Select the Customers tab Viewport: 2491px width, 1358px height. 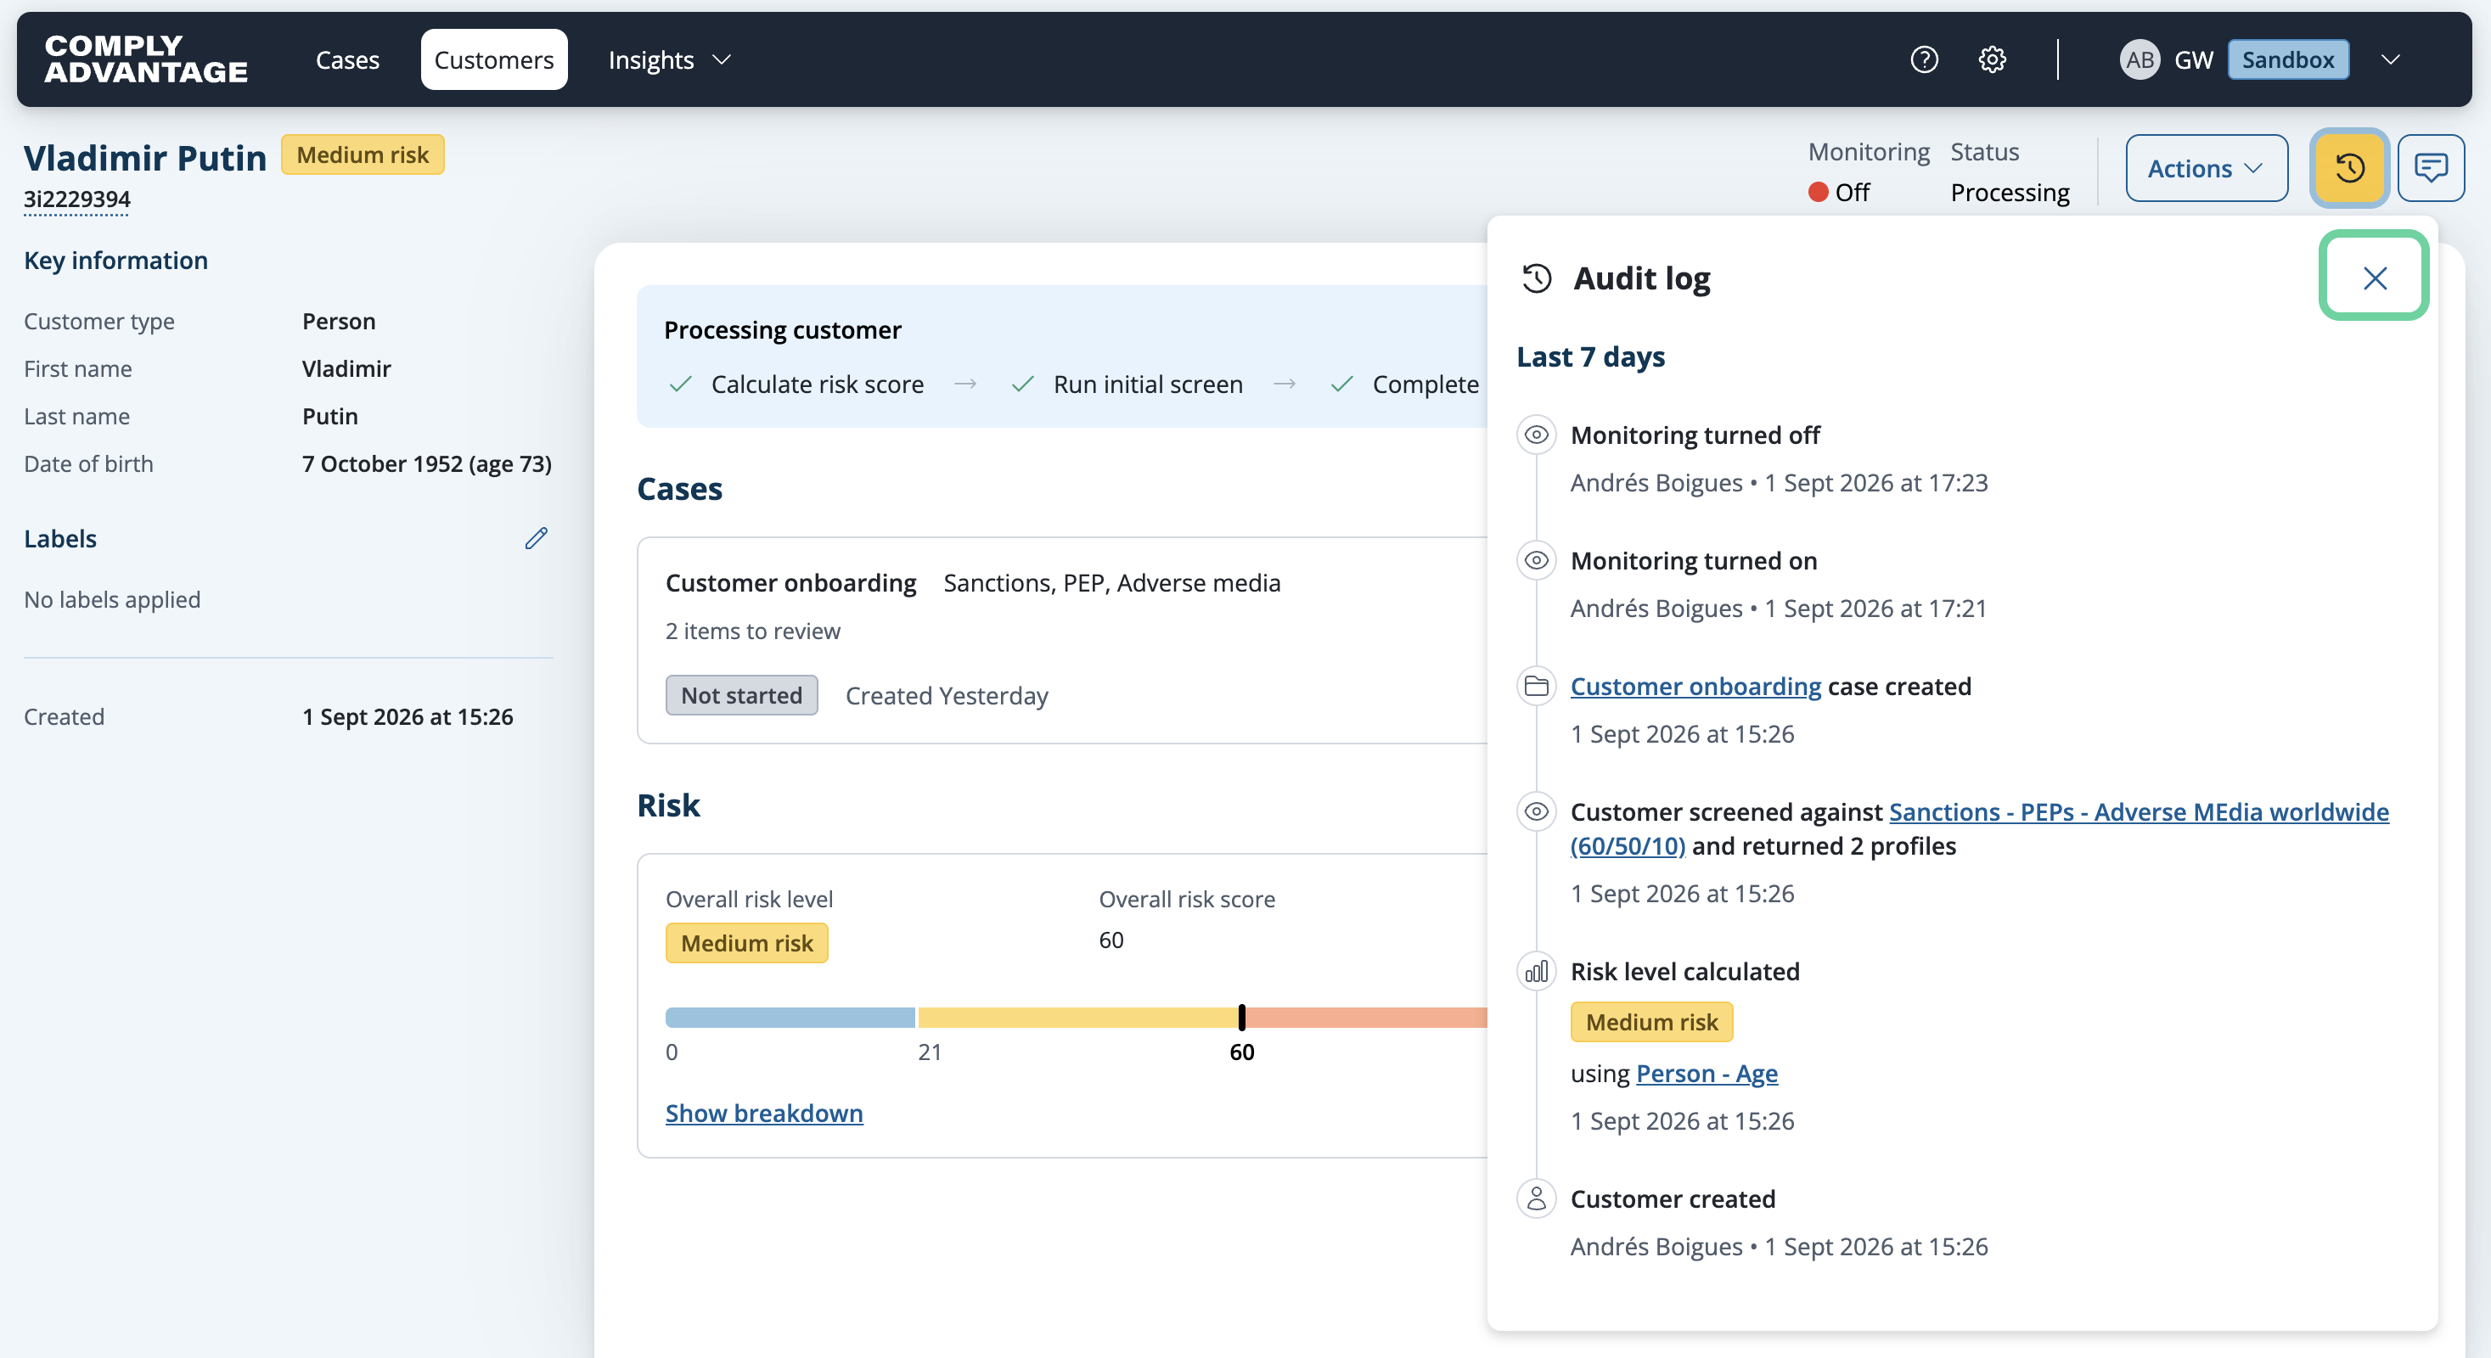coord(493,60)
